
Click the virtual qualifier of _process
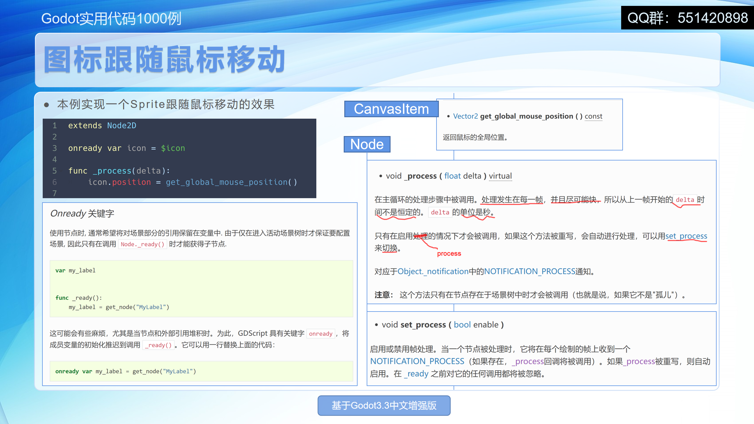click(500, 176)
